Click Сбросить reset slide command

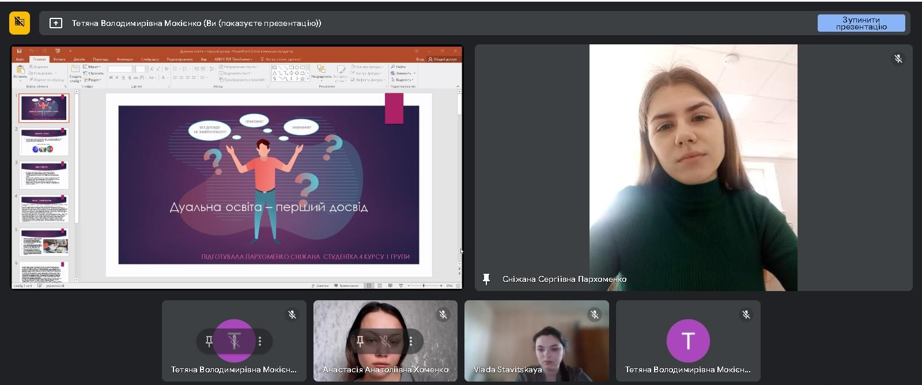(x=94, y=73)
